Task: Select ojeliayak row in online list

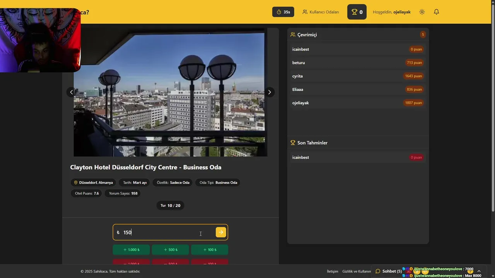Action: coord(358,103)
